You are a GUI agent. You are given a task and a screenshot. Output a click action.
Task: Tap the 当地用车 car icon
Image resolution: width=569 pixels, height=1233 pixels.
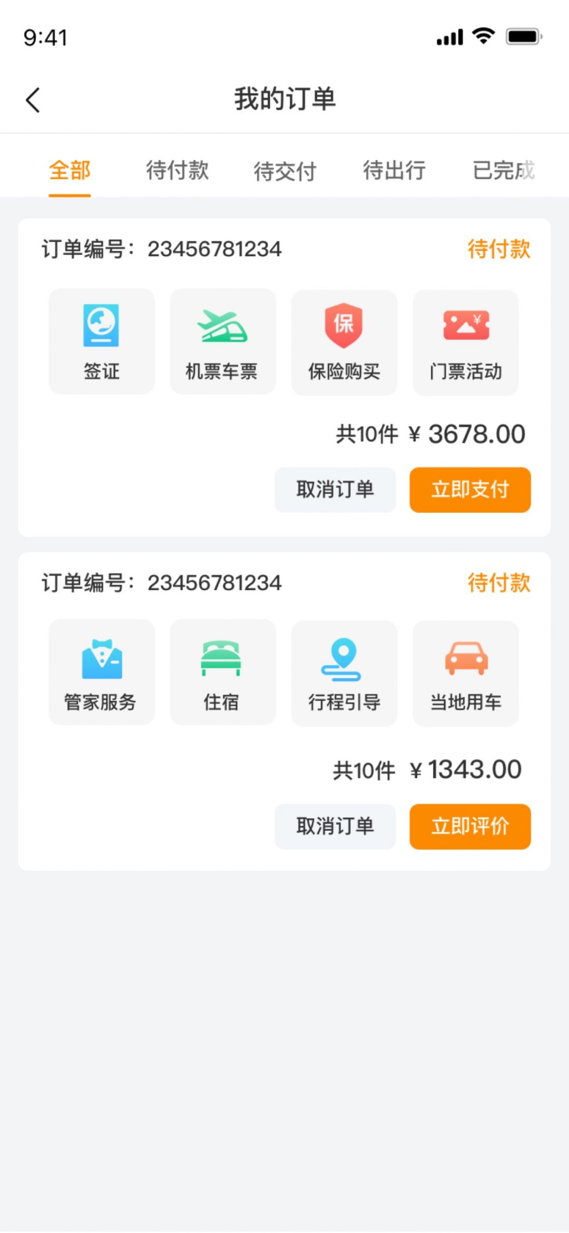click(466, 658)
